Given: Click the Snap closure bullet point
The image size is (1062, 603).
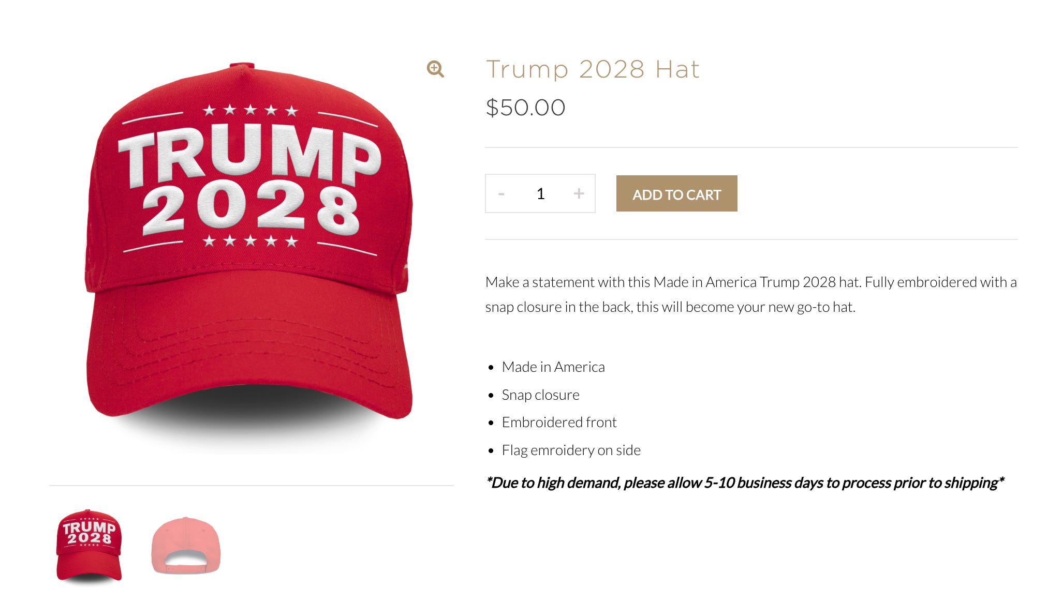Looking at the screenshot, I should click(x=540, y=395).
